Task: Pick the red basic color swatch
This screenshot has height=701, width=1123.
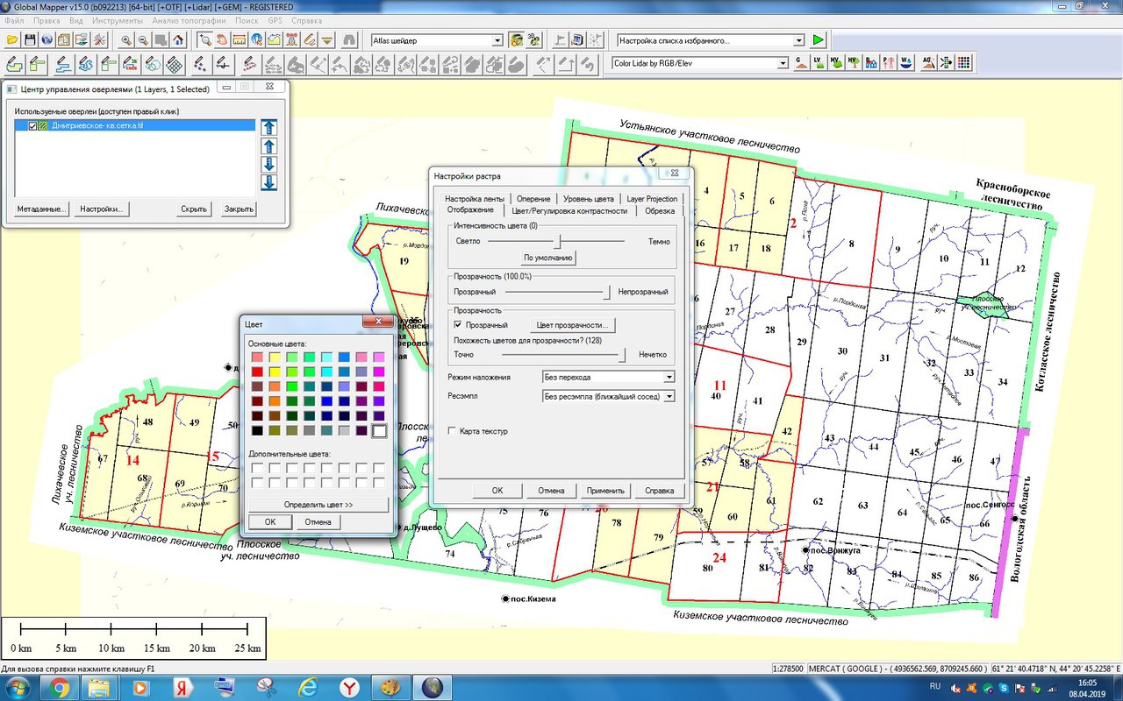Action: (x=256, y=372)
